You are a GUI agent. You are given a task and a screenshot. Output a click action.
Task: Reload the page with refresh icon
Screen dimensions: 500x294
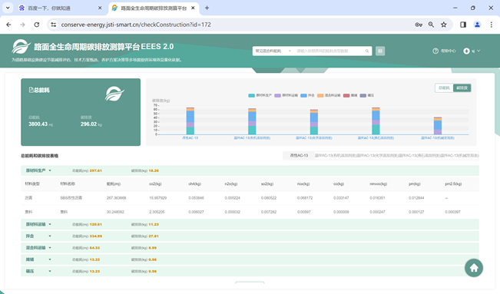pyautogui.click(x=37, y=25)
